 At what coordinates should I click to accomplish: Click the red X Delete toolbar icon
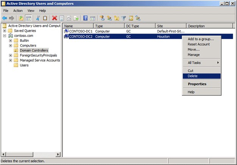click(x=55, y=18)
